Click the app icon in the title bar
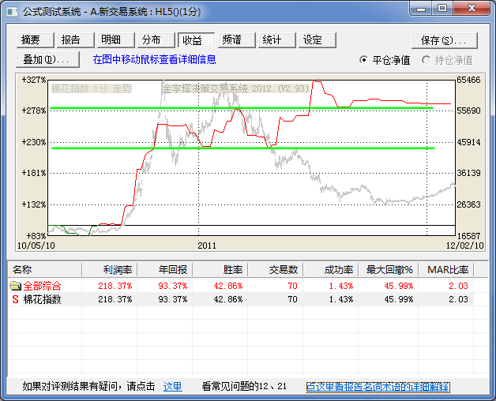 (13, 12)
